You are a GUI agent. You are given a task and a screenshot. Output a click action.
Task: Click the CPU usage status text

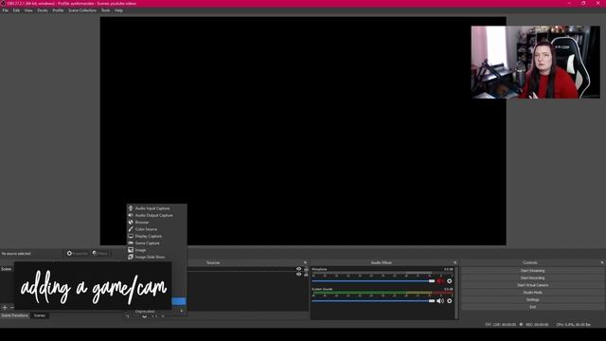(574, 324)
